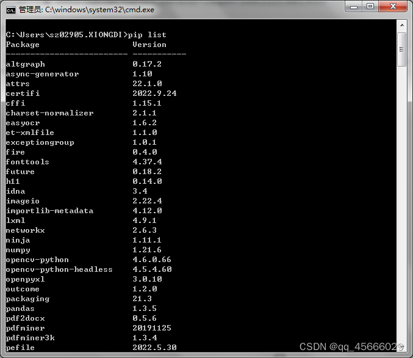Viewport: 413px width, 358px height.
Task: Click the 'certifi' package name
Action: coord(23,93)
